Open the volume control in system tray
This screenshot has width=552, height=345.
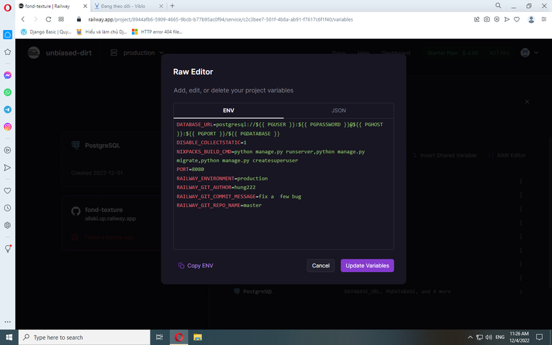pos(488,337)
